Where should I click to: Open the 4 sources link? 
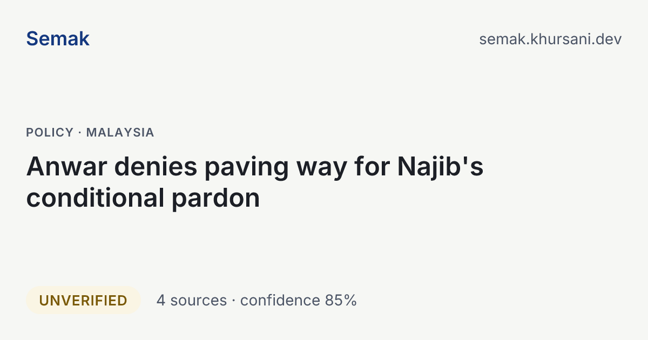192,301
